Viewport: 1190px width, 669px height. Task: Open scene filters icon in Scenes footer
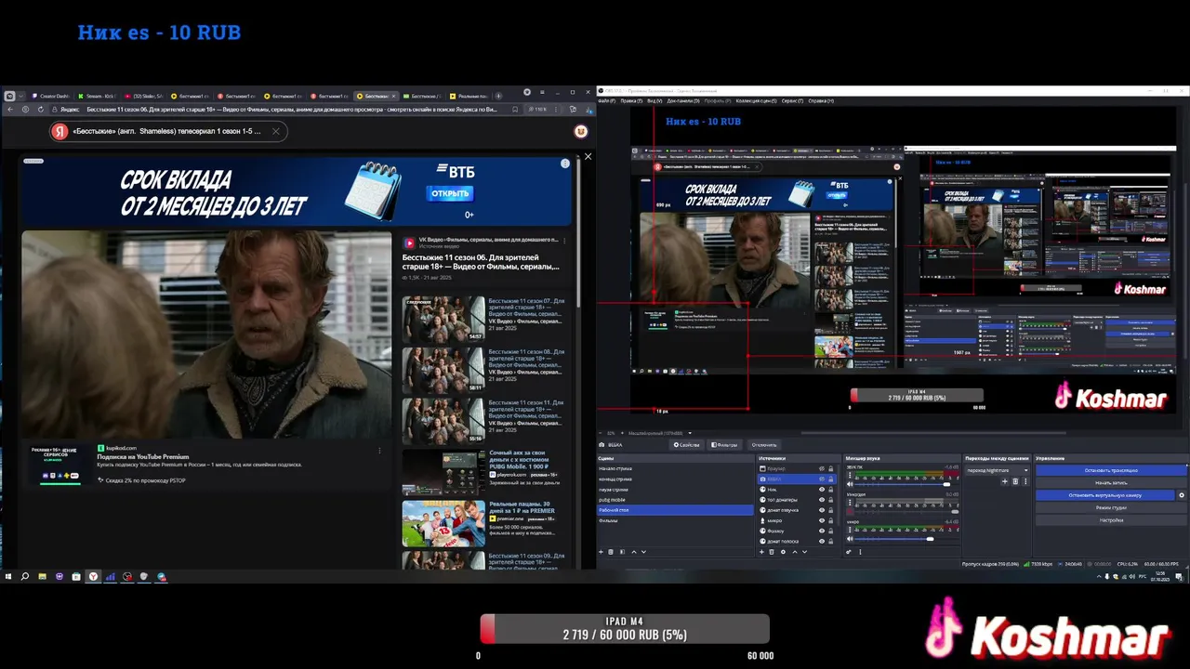622,552
